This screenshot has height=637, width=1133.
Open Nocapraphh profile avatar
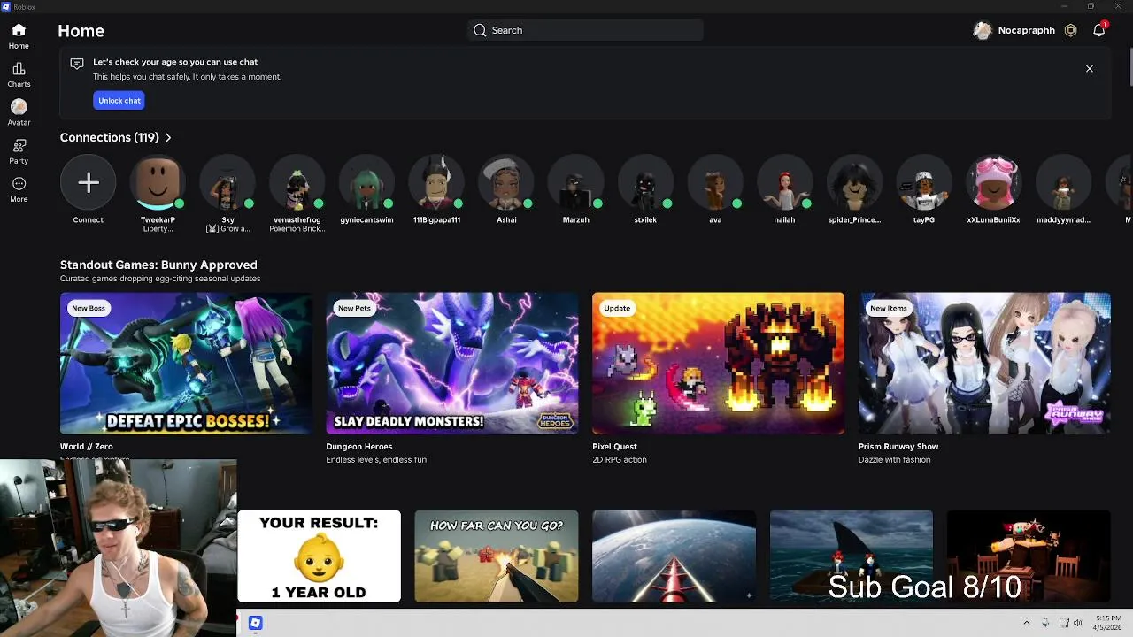pos(983,30)
